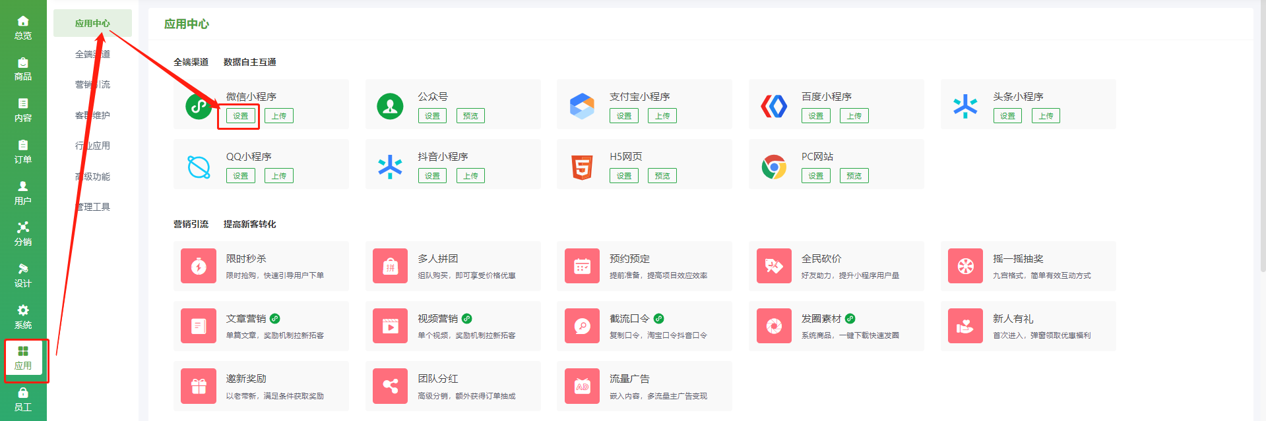
Task: Select 应用中心 in the submenu
Action: pos(92,23)
